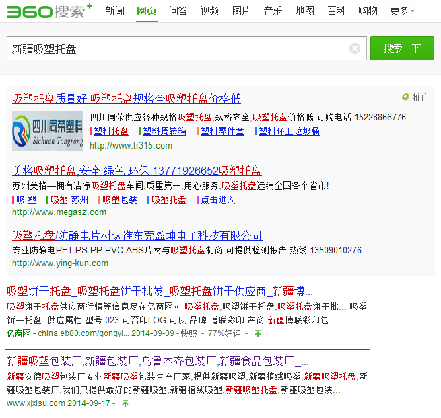
Task: Expand the 更多 dropdown menu
Action: point(402,11)
